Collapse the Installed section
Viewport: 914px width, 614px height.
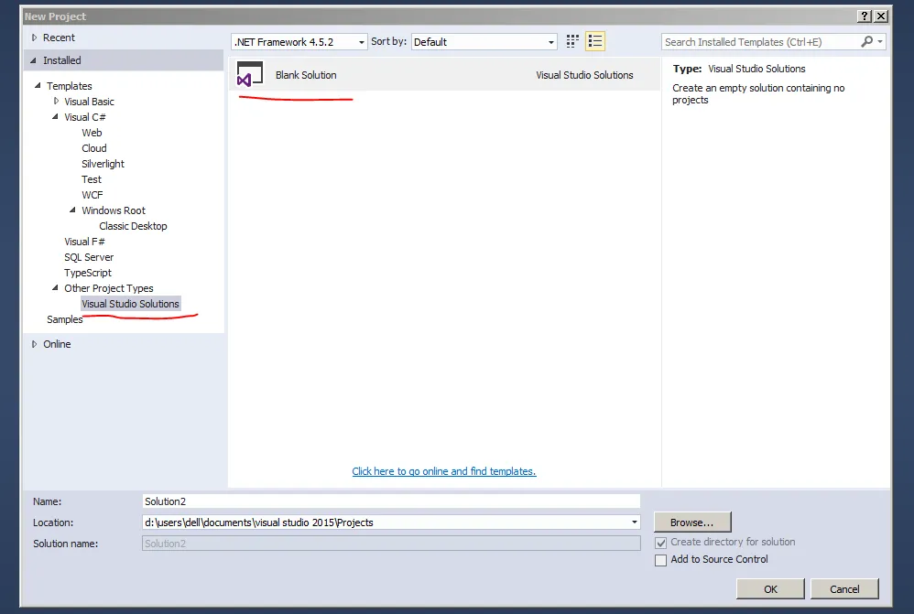[x=33, y=60]
